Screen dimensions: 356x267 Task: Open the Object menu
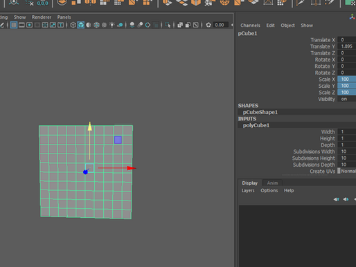click(287, 26)
